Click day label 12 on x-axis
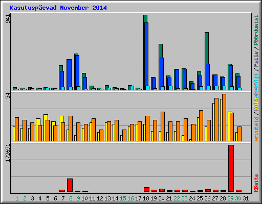Image resolution: width=262 pixels, height=204 pixels. tap(100, 198)
